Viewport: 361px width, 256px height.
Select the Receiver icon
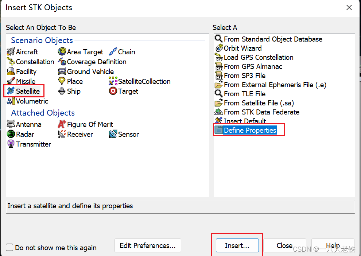62,134
